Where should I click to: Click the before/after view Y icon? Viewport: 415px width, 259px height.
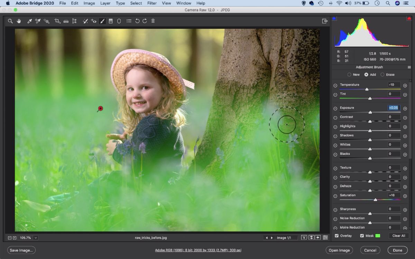[304, 238]
